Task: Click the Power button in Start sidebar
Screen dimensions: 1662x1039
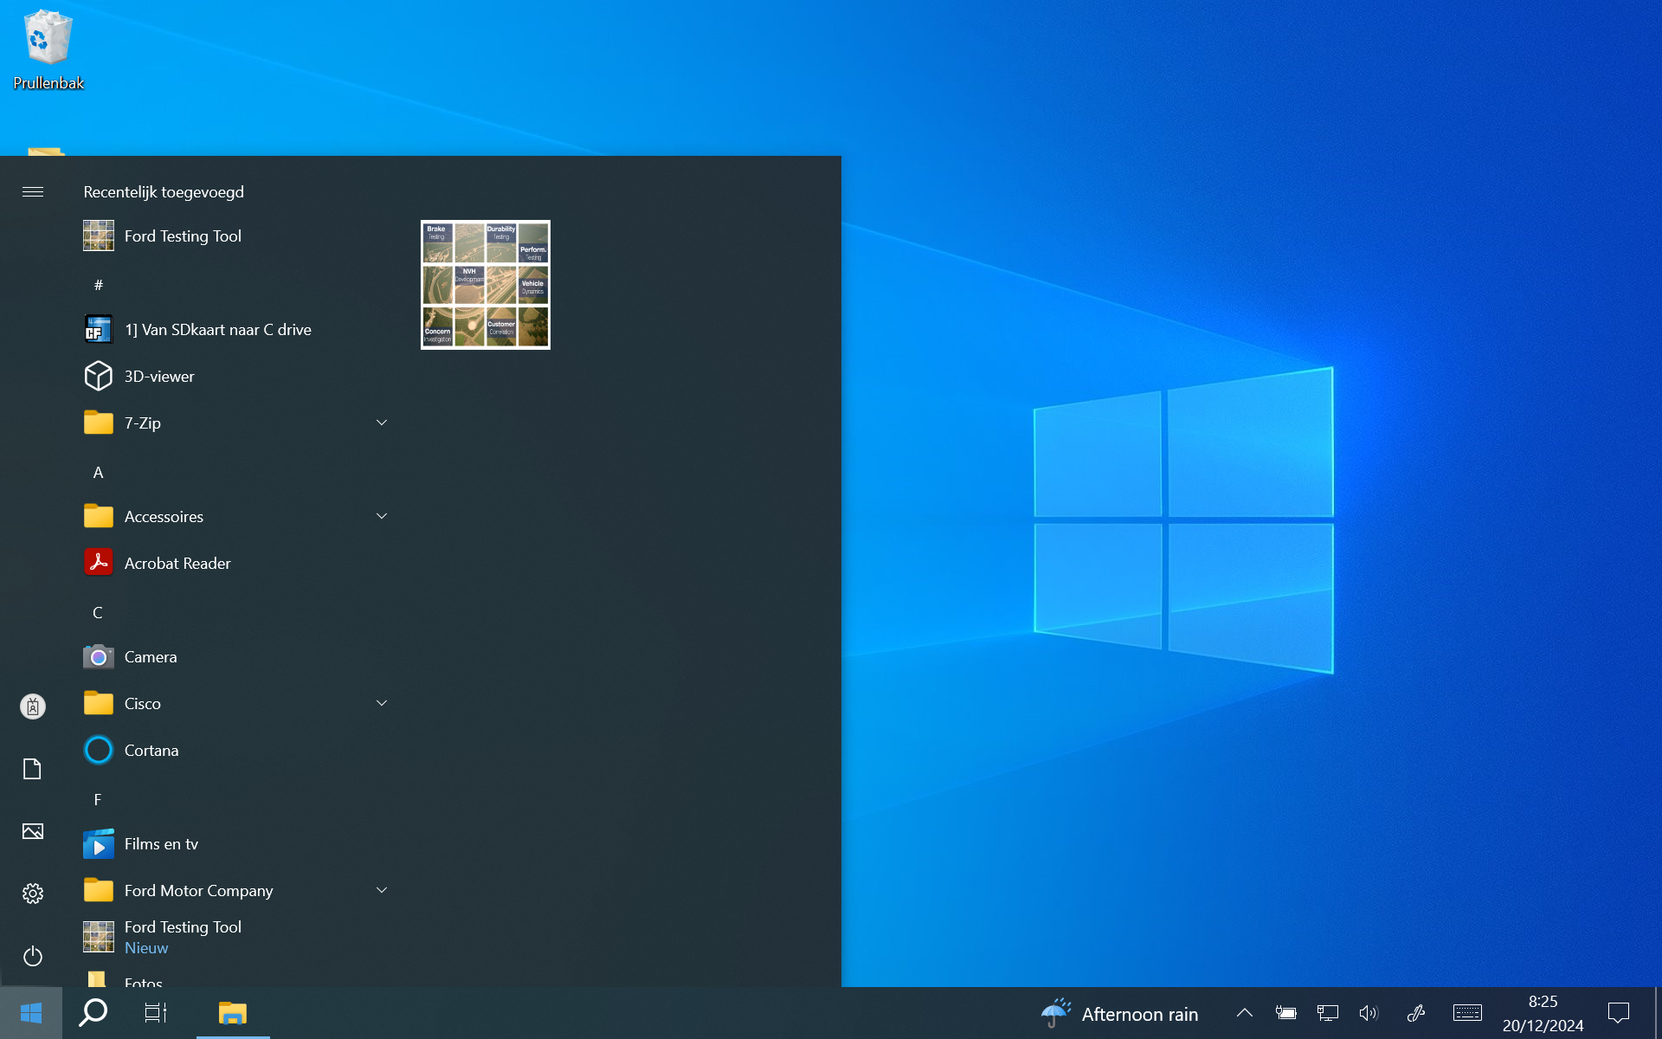Action: tap(33, 956)
